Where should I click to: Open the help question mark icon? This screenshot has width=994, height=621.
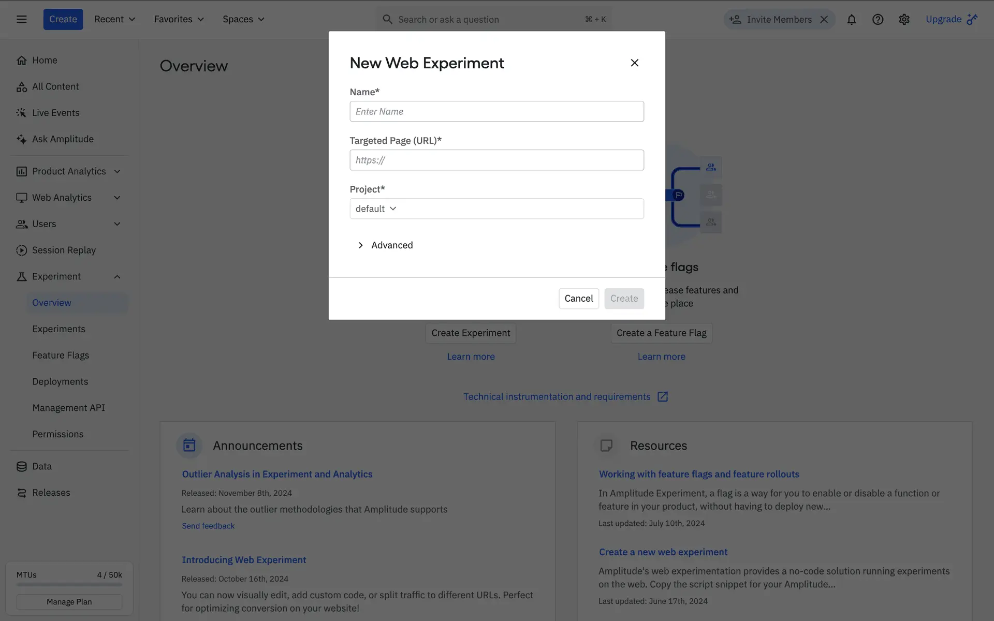click(x=878, y=19)
